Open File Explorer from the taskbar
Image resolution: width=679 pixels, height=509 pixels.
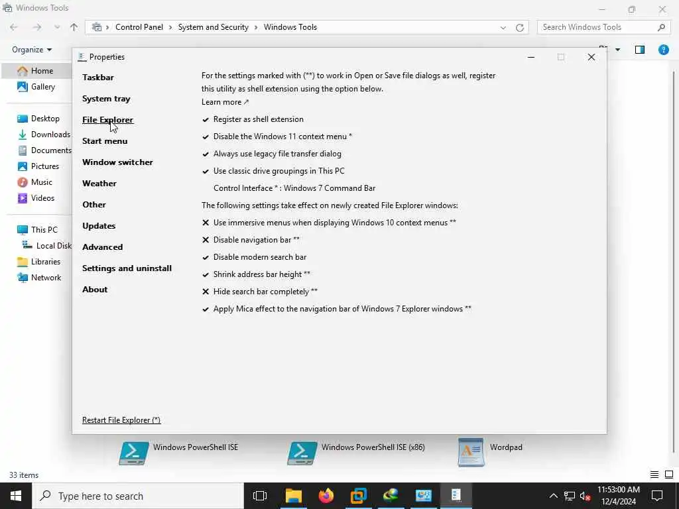294,496
